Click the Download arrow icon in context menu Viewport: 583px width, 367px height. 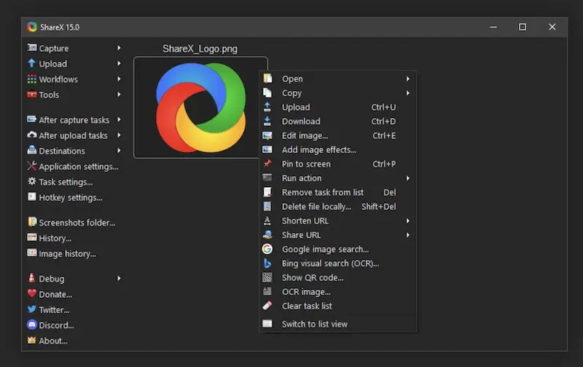(267, 121)
